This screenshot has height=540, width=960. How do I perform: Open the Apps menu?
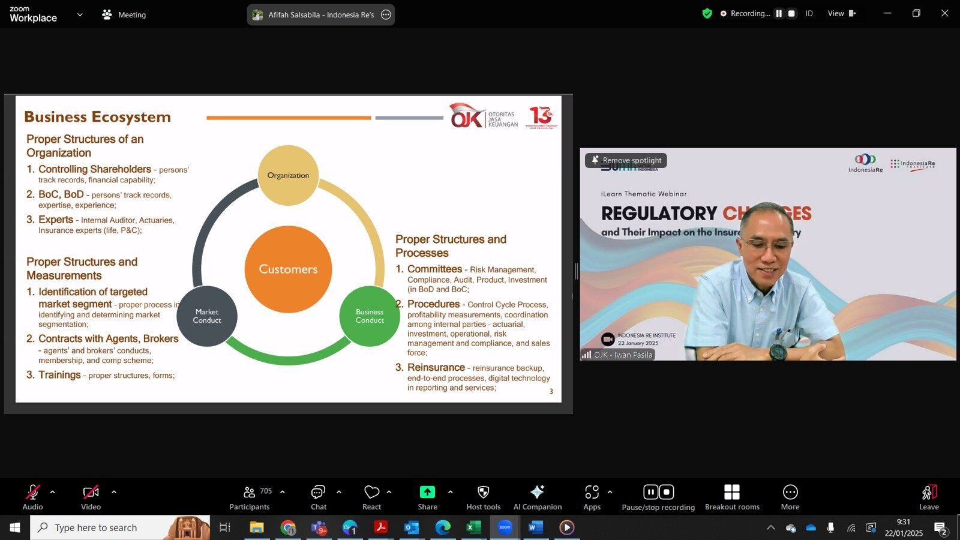pyautogui.click(x=592, y=497)
